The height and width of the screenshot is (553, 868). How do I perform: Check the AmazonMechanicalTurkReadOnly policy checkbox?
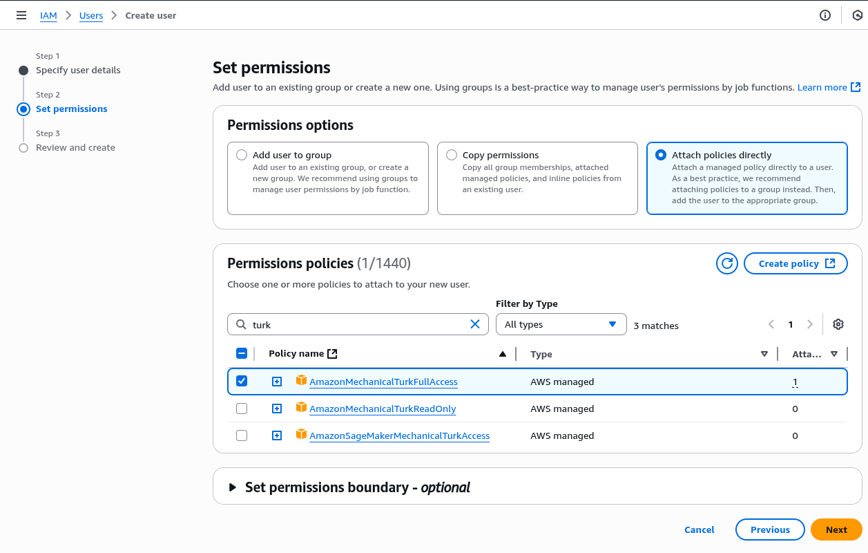tap(242, 409)
